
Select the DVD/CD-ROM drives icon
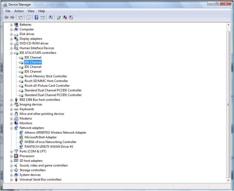pyautogui.click(x=16, y=43)
